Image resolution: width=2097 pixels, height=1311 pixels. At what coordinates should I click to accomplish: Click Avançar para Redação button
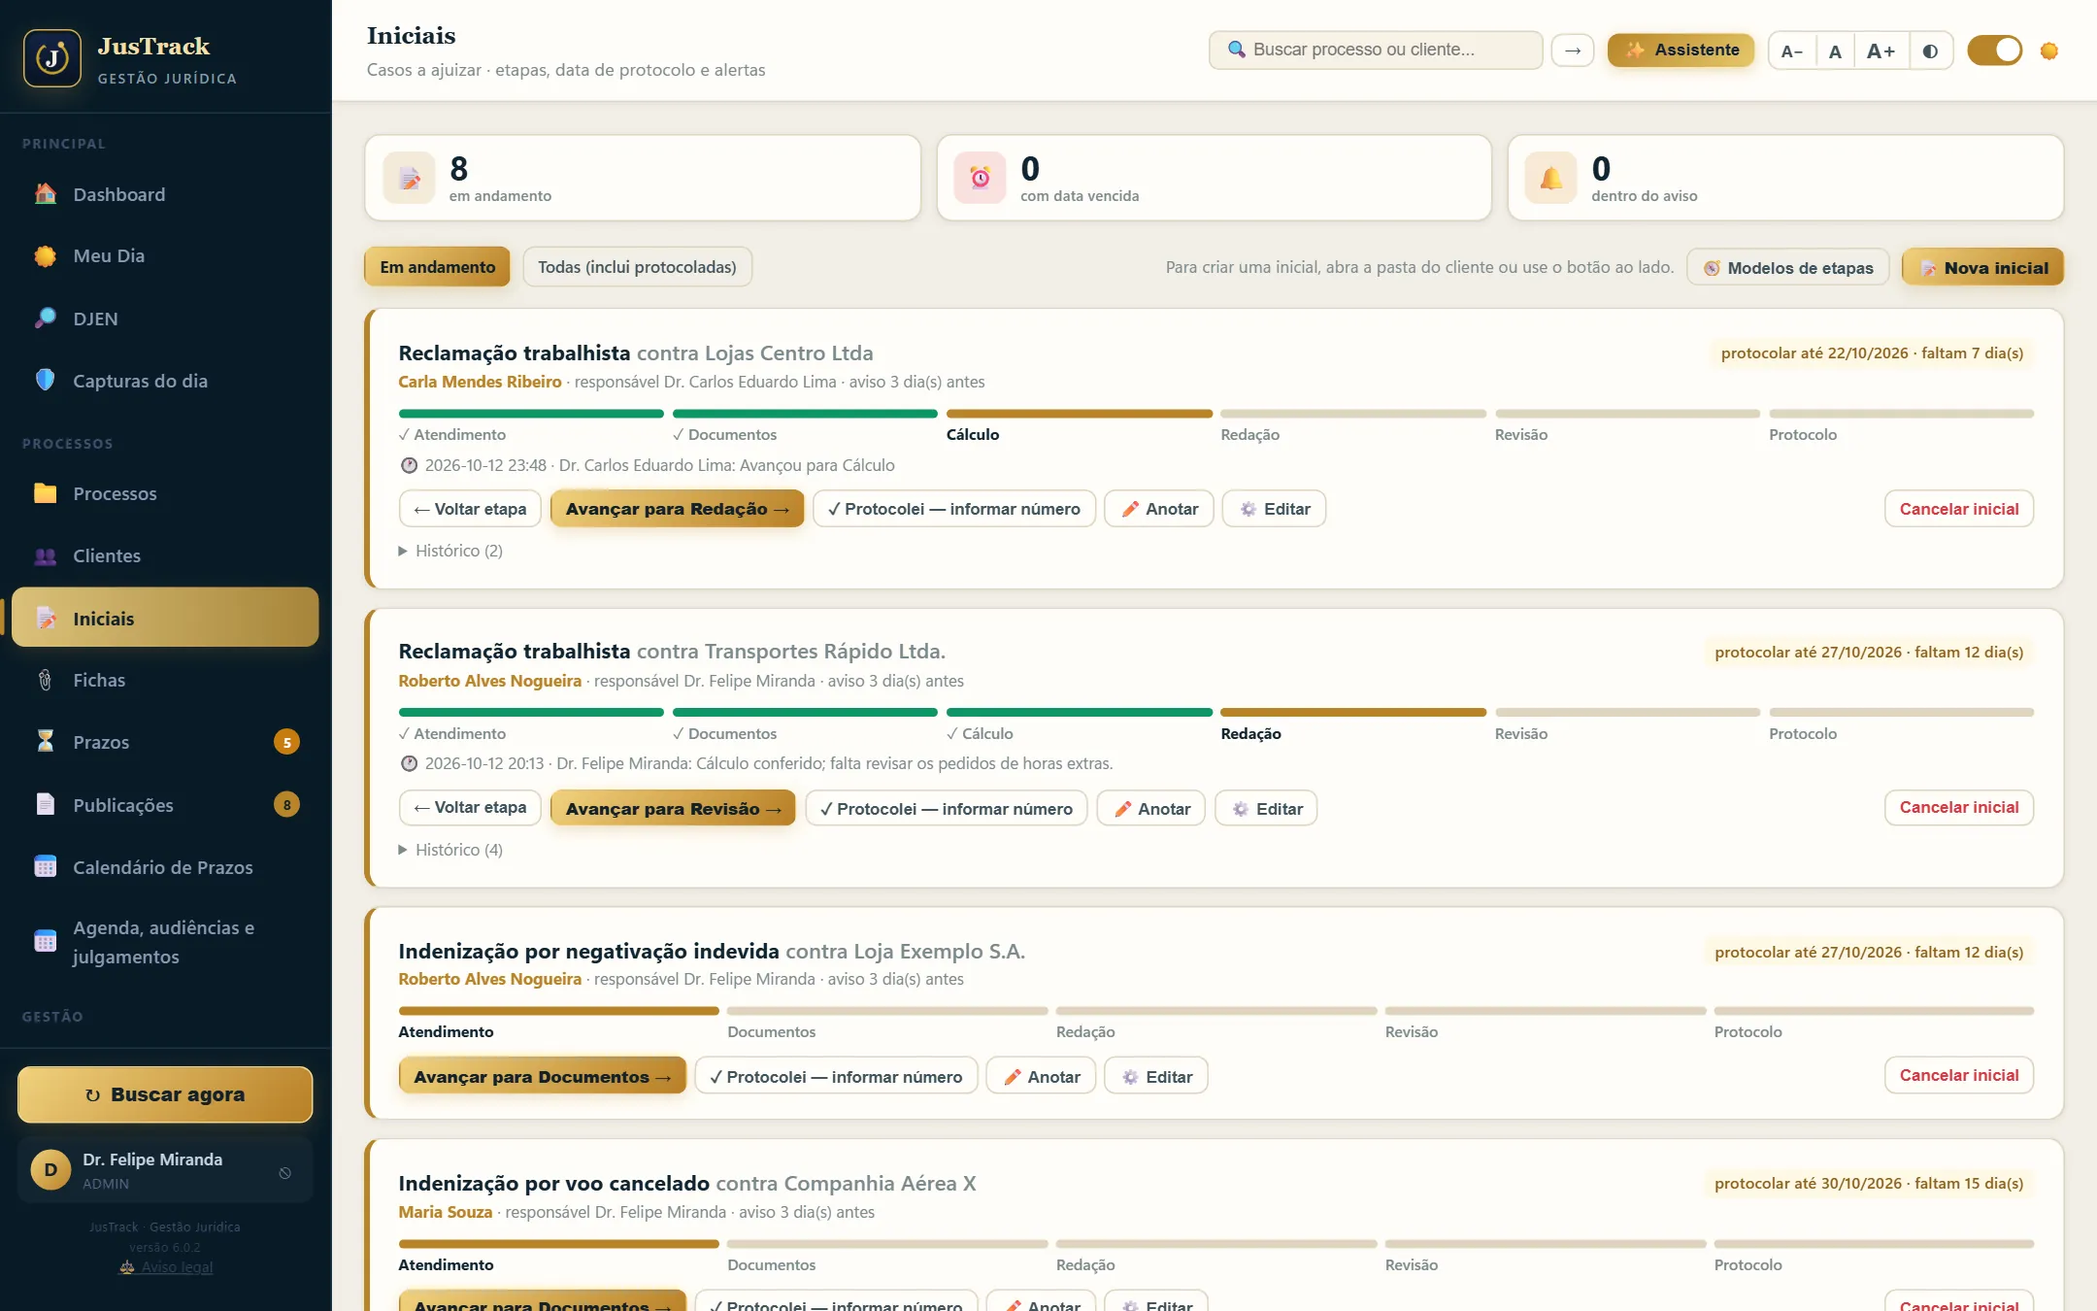[677, 509]
